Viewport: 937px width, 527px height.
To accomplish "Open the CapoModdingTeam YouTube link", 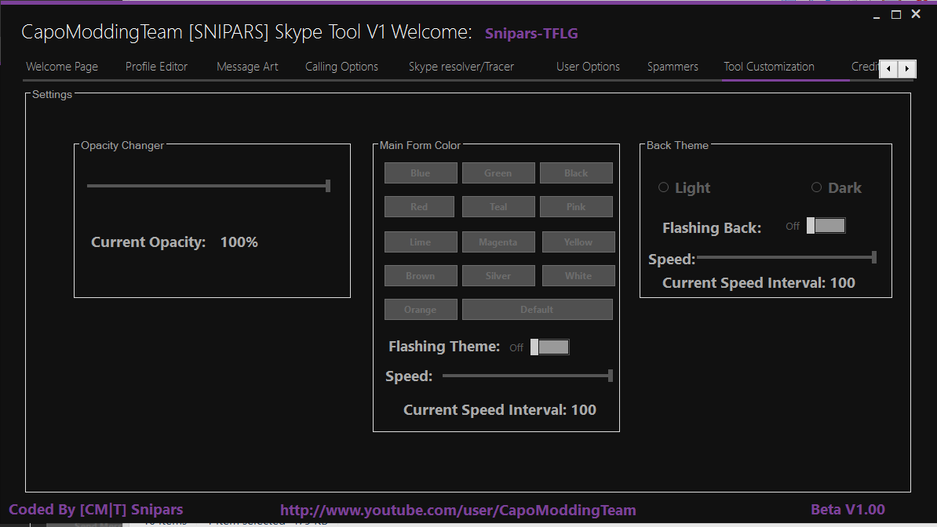I will point(458,511).
